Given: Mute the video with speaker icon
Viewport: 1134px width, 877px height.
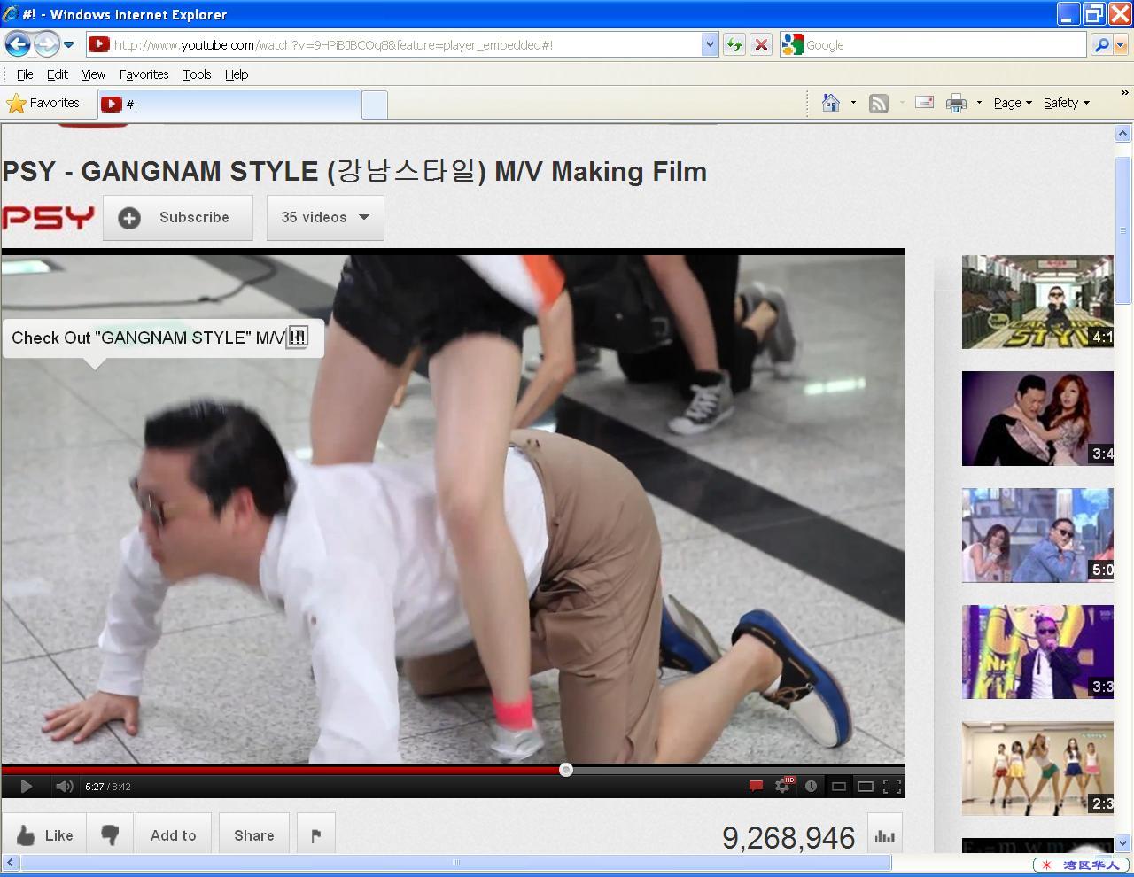Looking at the screenshot, I should tap(64, 786).
